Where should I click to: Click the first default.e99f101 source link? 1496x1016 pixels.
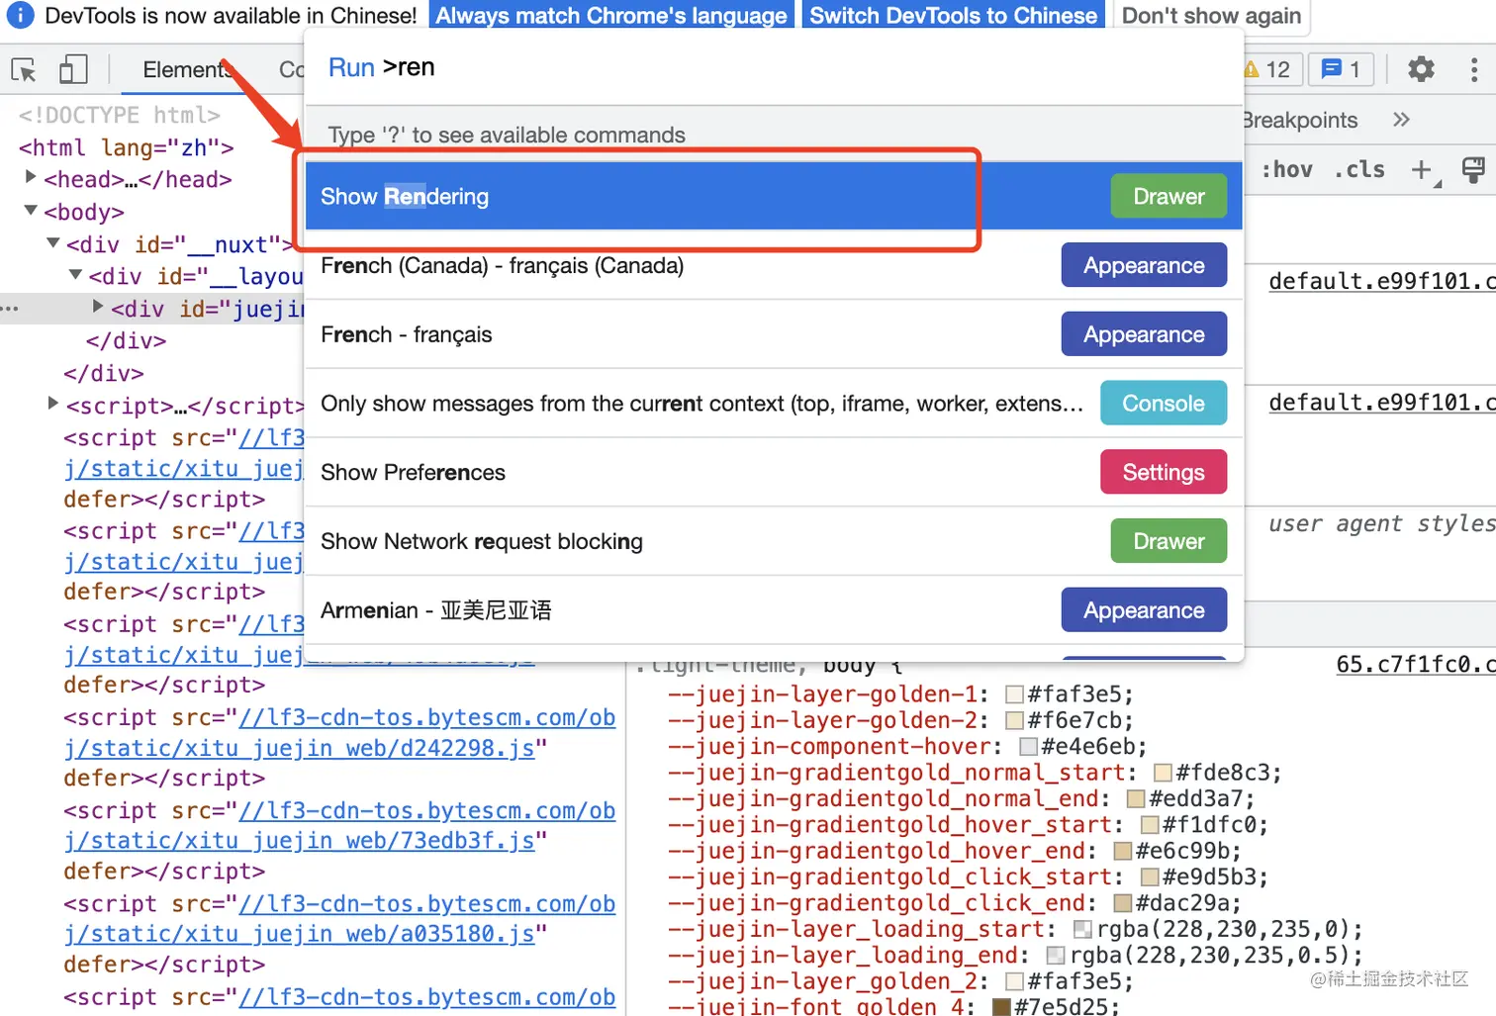(x=1382, y=281)
